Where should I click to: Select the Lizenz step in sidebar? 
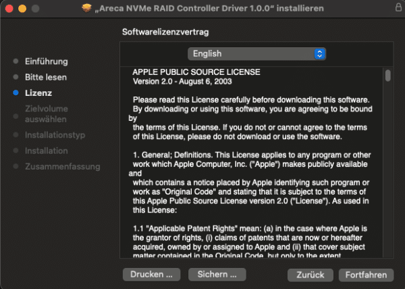tap(38, 93)
